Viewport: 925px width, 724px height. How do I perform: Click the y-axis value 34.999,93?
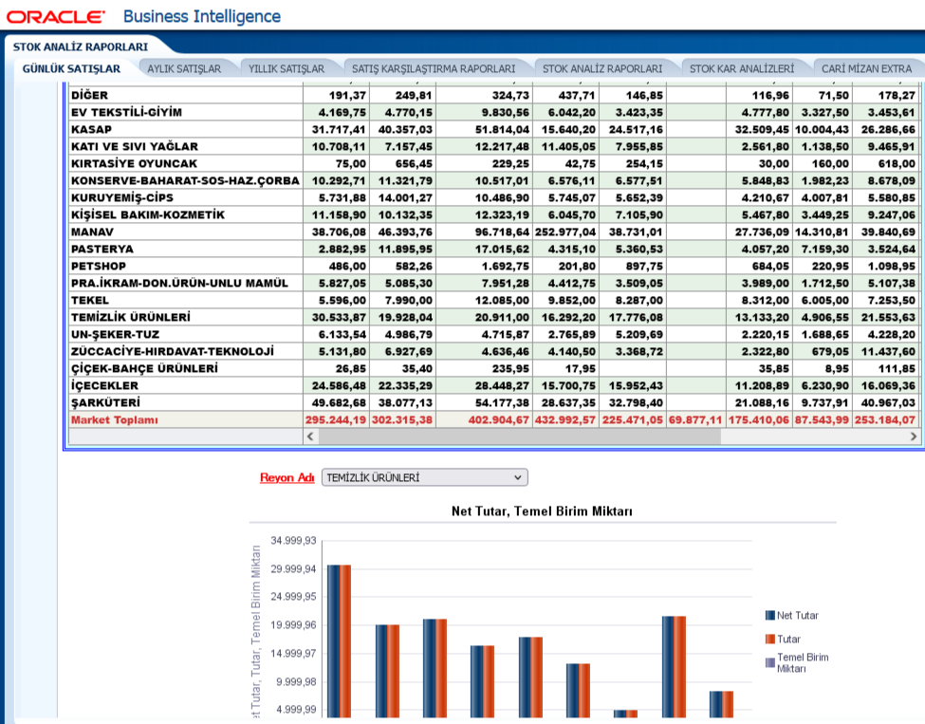coord(293,541)
